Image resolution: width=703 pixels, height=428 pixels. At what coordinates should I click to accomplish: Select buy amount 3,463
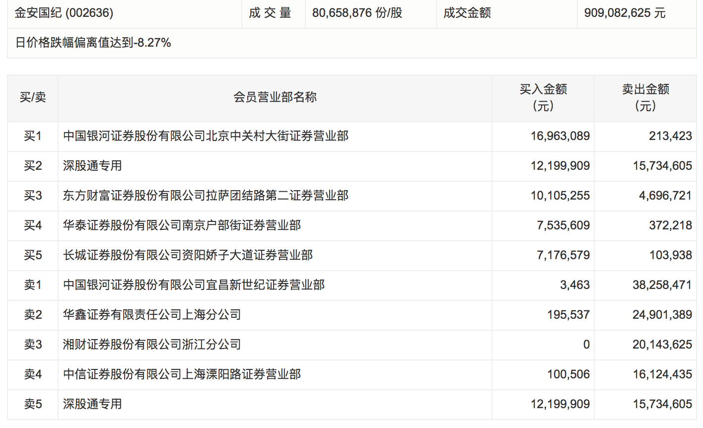(575, 285)
